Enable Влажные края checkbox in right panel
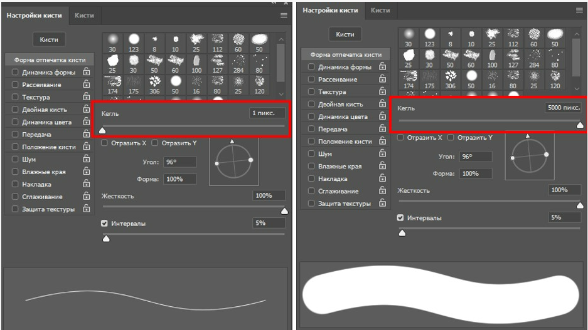588x330 pixels. tap(311, 166)
